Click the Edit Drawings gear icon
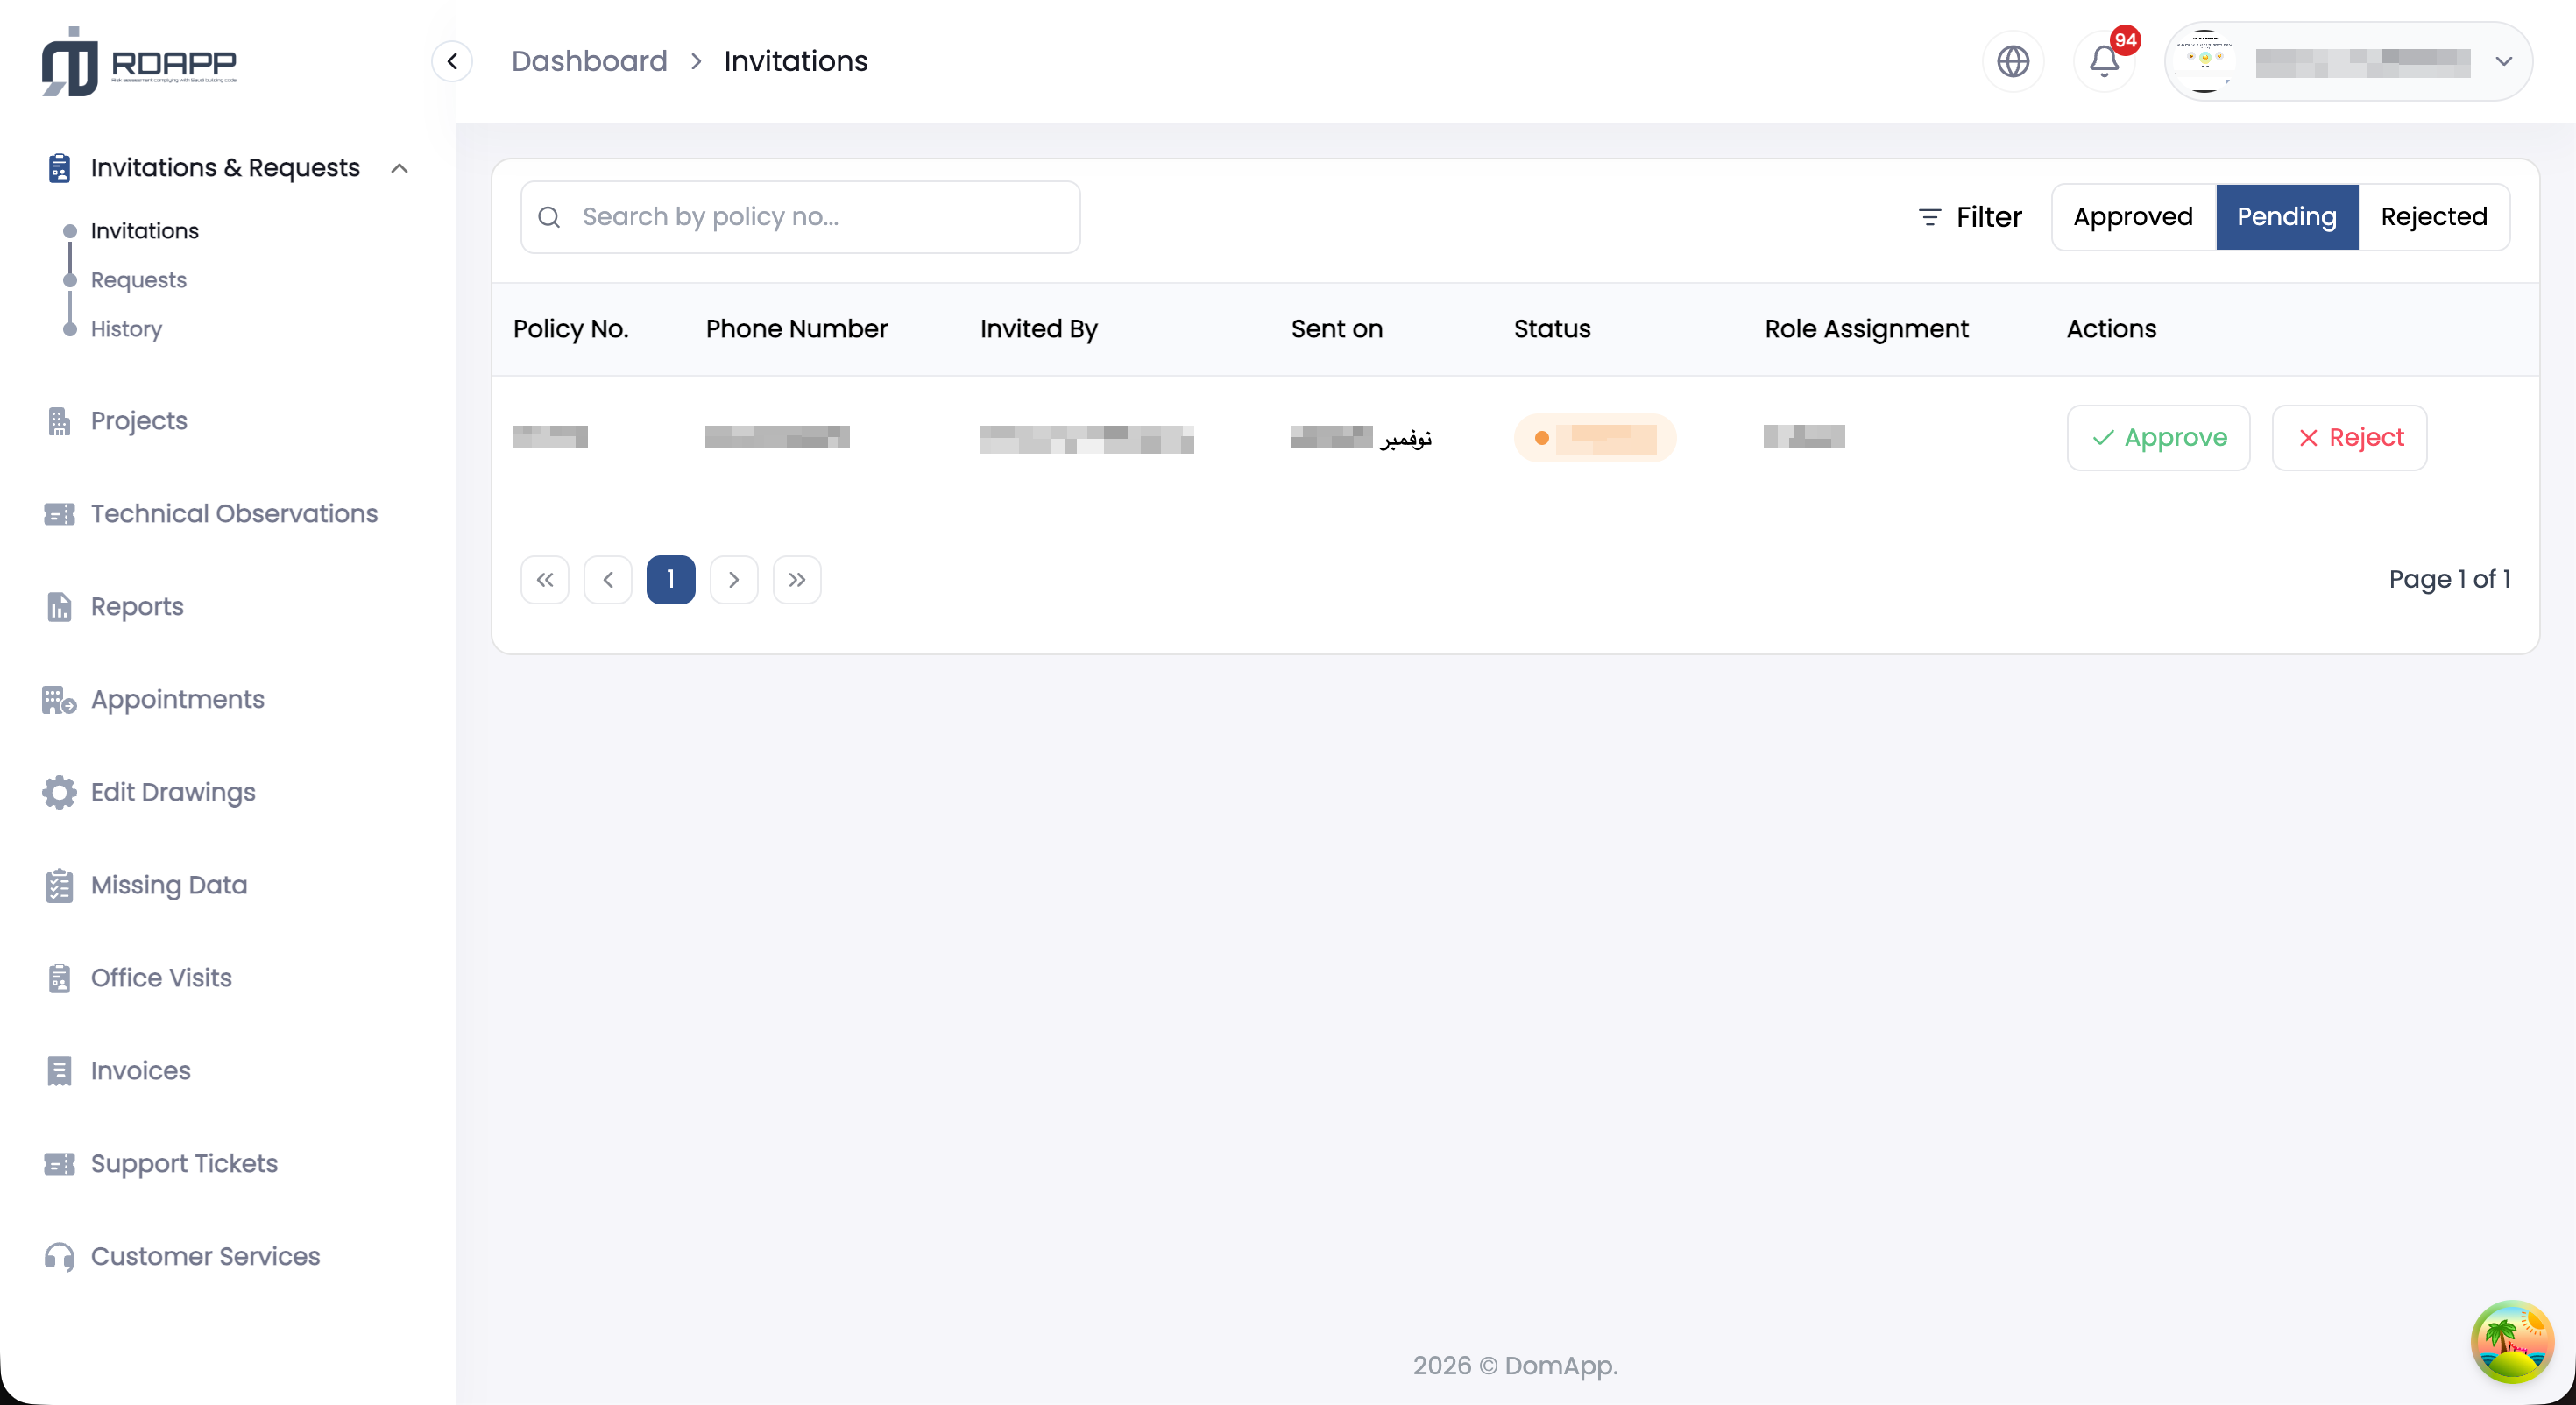The height and width of the screenshot is (1405, 2576). (x=59, y=792)
